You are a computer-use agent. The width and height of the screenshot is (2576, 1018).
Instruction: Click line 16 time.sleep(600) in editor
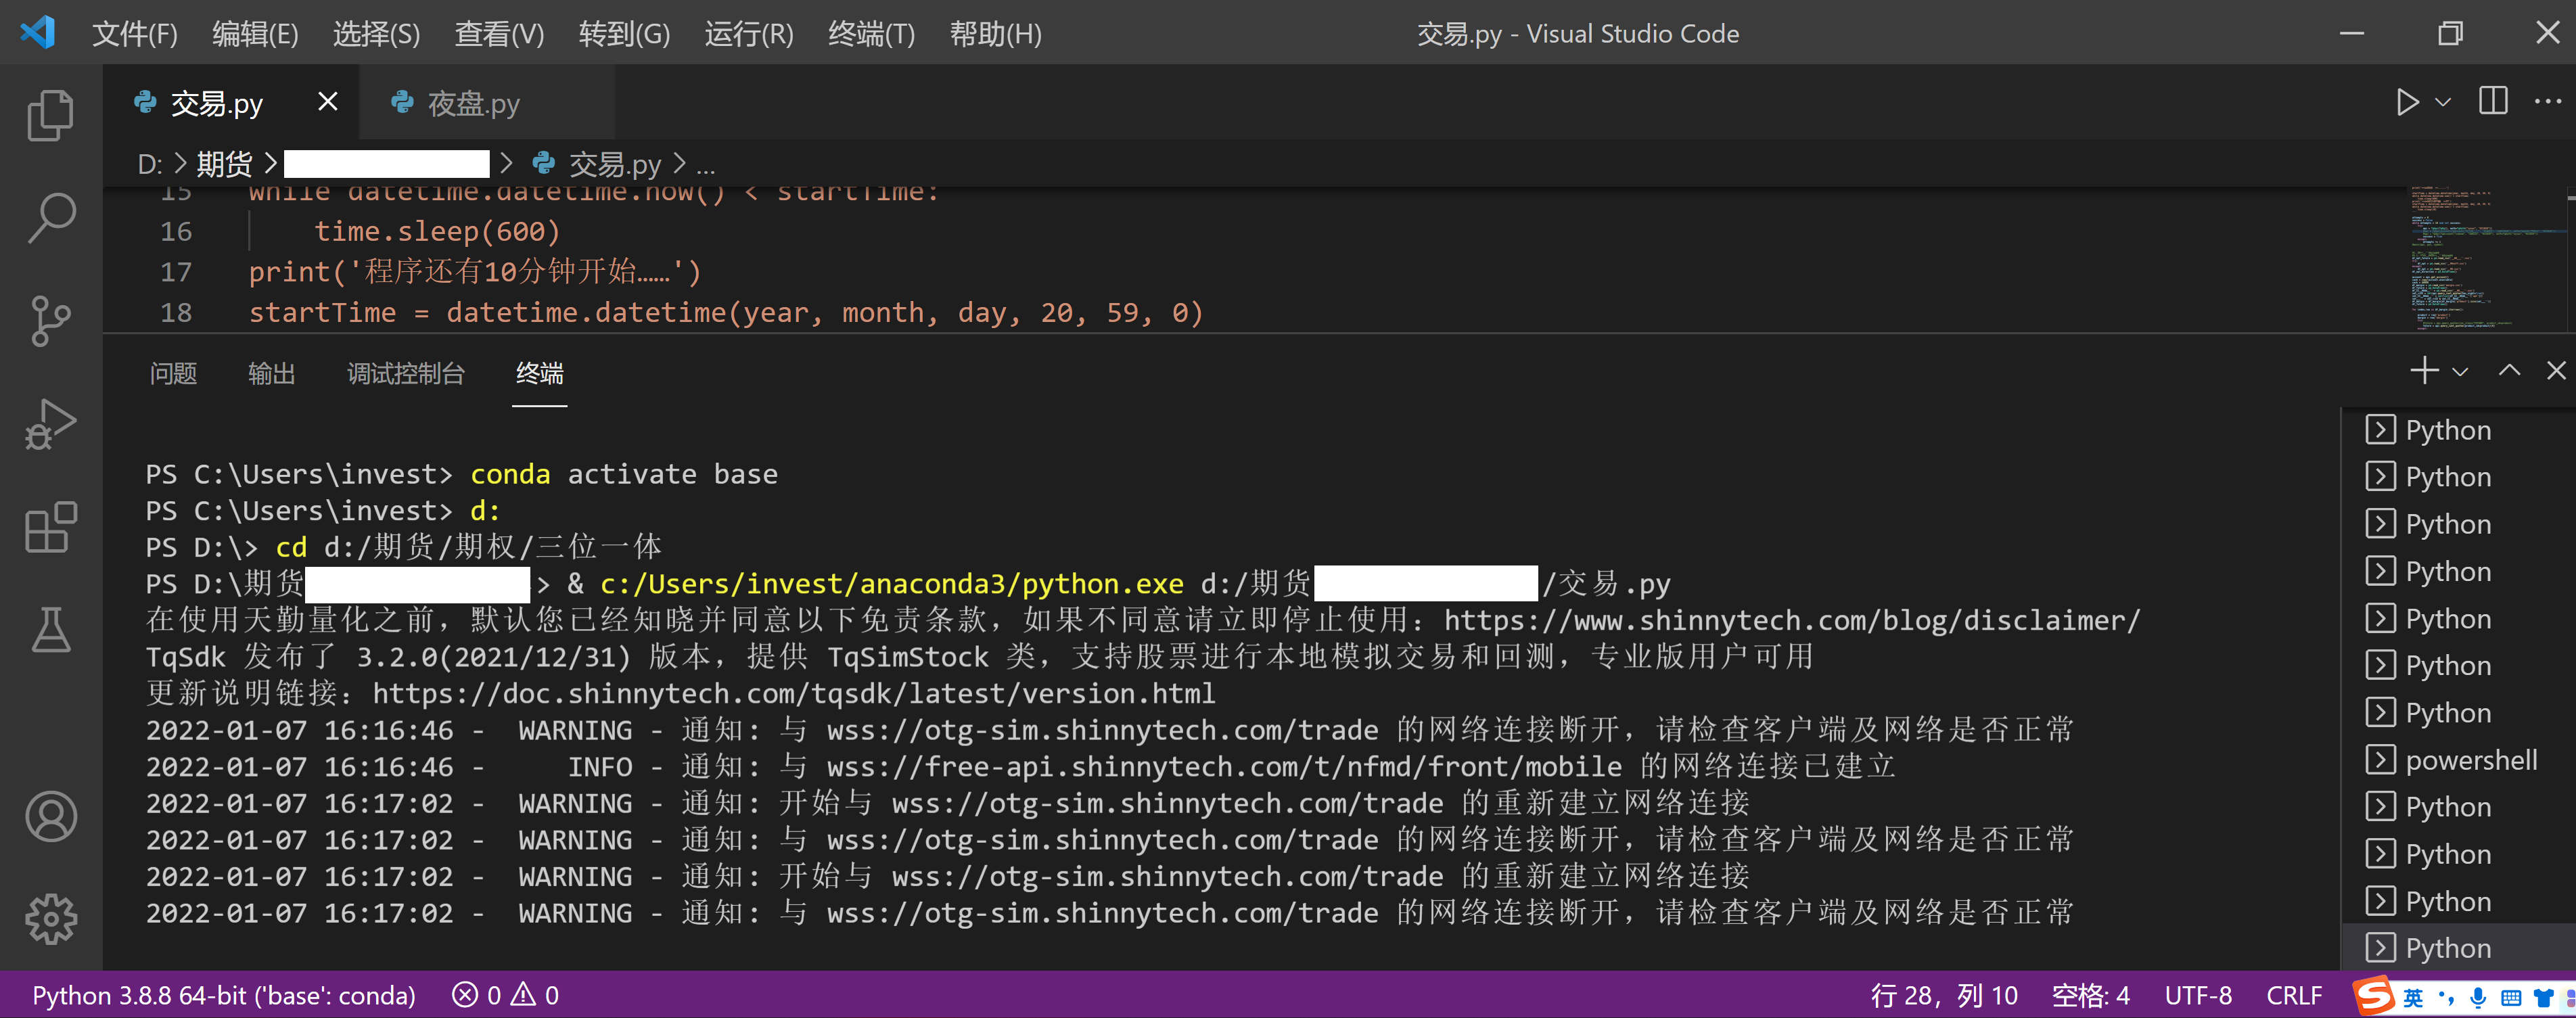(437, 231)
